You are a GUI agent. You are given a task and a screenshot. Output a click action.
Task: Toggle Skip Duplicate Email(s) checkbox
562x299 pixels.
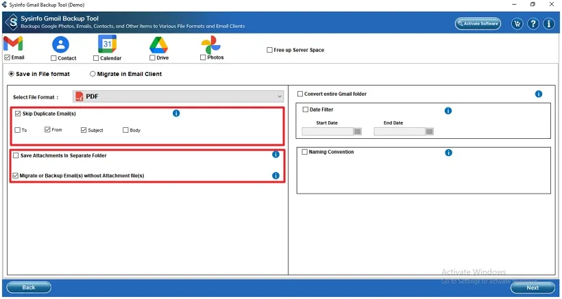click(18, 114)
